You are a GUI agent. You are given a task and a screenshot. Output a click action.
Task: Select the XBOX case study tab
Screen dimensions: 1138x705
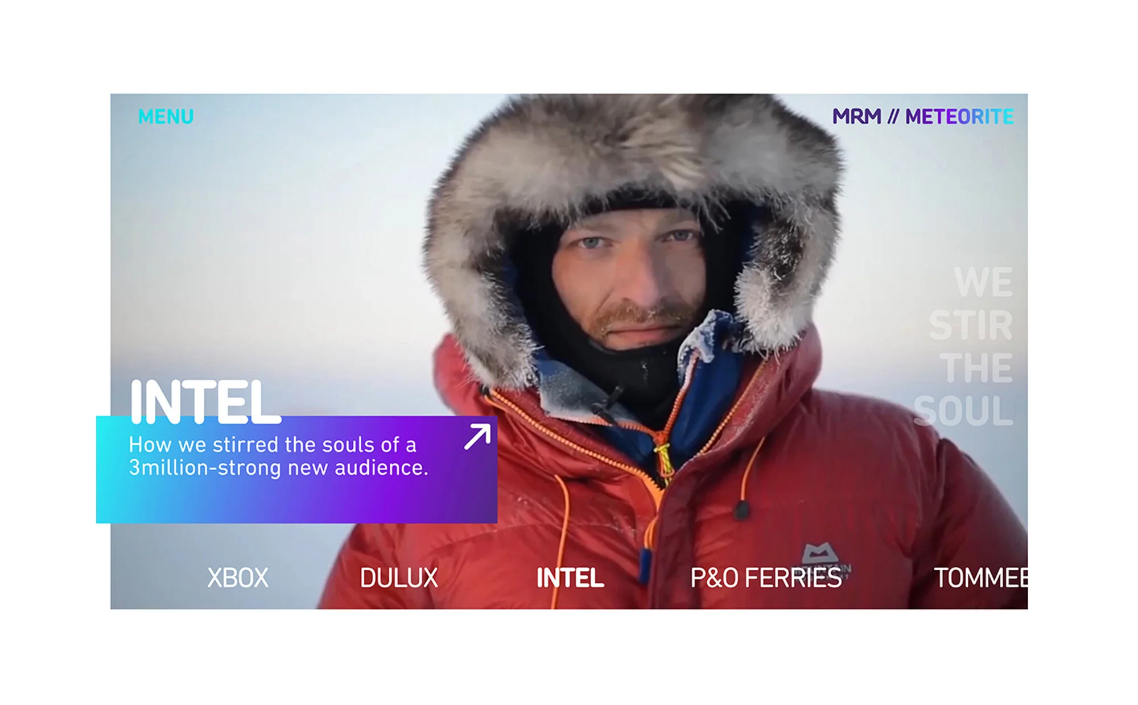tap(237, 578)
